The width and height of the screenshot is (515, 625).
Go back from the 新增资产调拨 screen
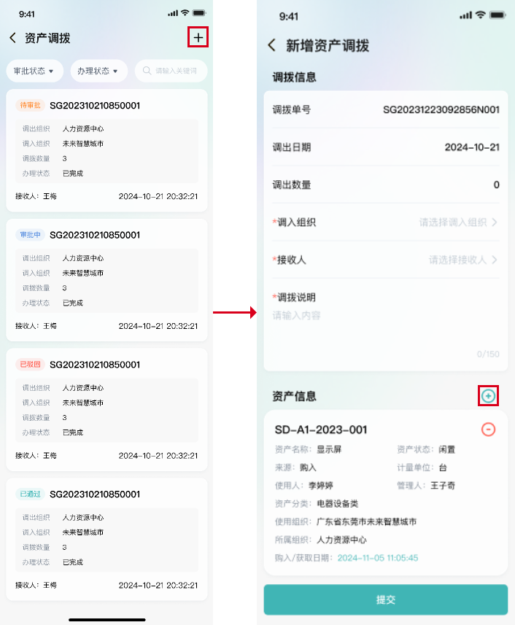[x=272, y=45]
